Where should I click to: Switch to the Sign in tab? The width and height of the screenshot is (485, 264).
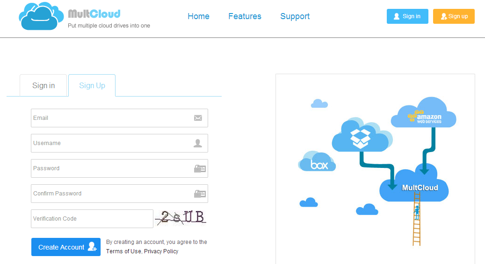pos(43,85)
